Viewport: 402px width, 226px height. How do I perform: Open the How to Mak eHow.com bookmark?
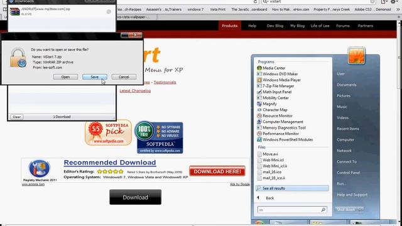click(290, 9)
